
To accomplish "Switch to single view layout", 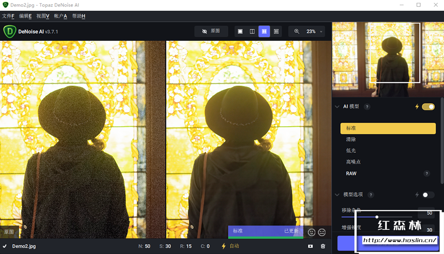I will 240,31.
